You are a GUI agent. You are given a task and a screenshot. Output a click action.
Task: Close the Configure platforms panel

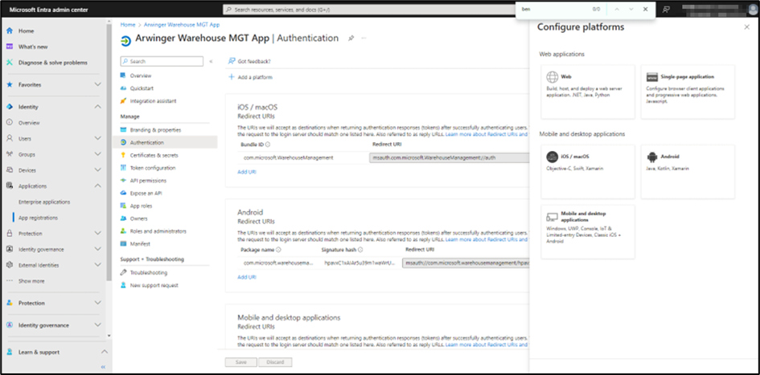pos(747,27)
